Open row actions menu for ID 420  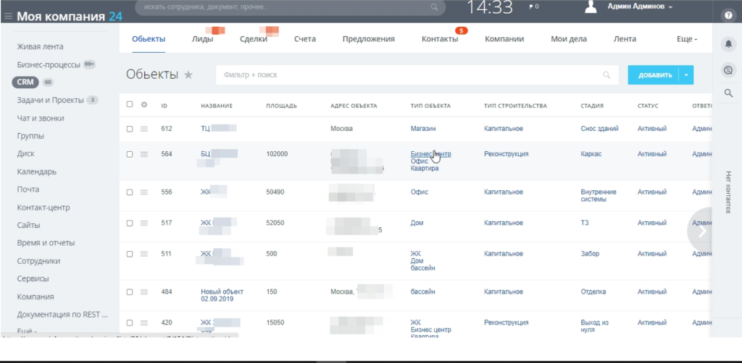click(144, 323)
